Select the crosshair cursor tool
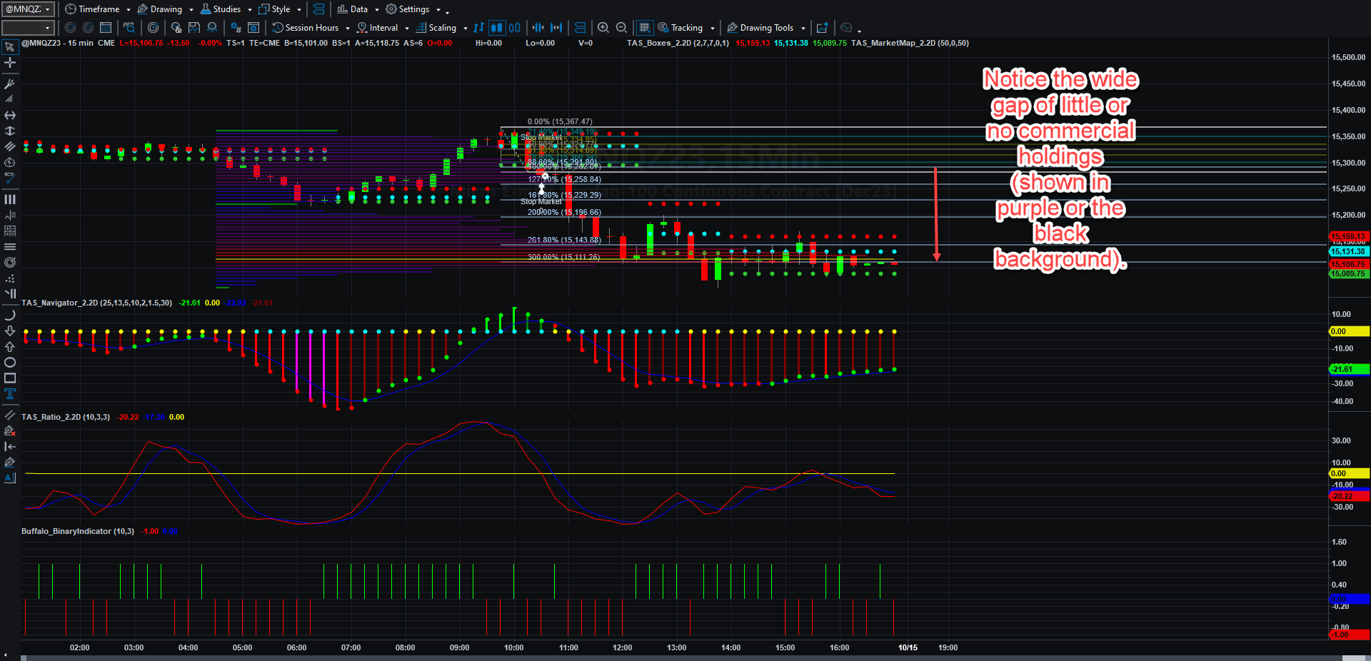1371x661 pixels. click(10, 63)
